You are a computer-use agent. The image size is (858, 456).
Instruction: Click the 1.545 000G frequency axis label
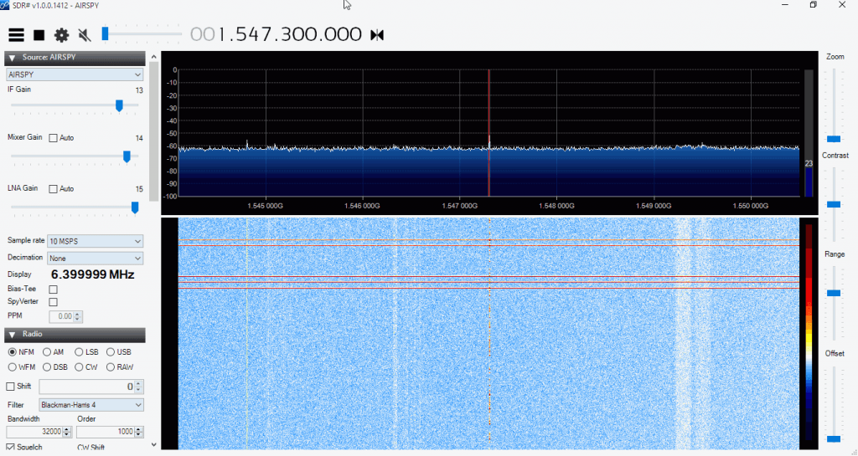[266, 206]
